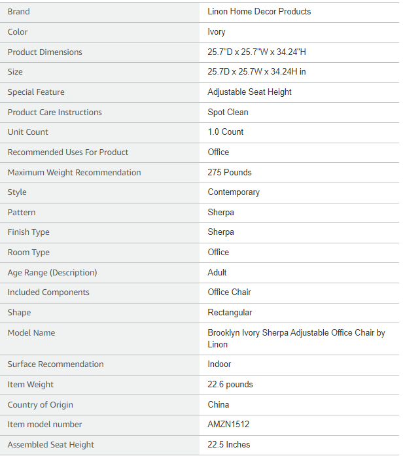The height and width of the screenshot is (456, 403).
Task: Select the Brooklyn Ivory Sherpa model name text
Action: pyautogui.click(x=296, y=333)
